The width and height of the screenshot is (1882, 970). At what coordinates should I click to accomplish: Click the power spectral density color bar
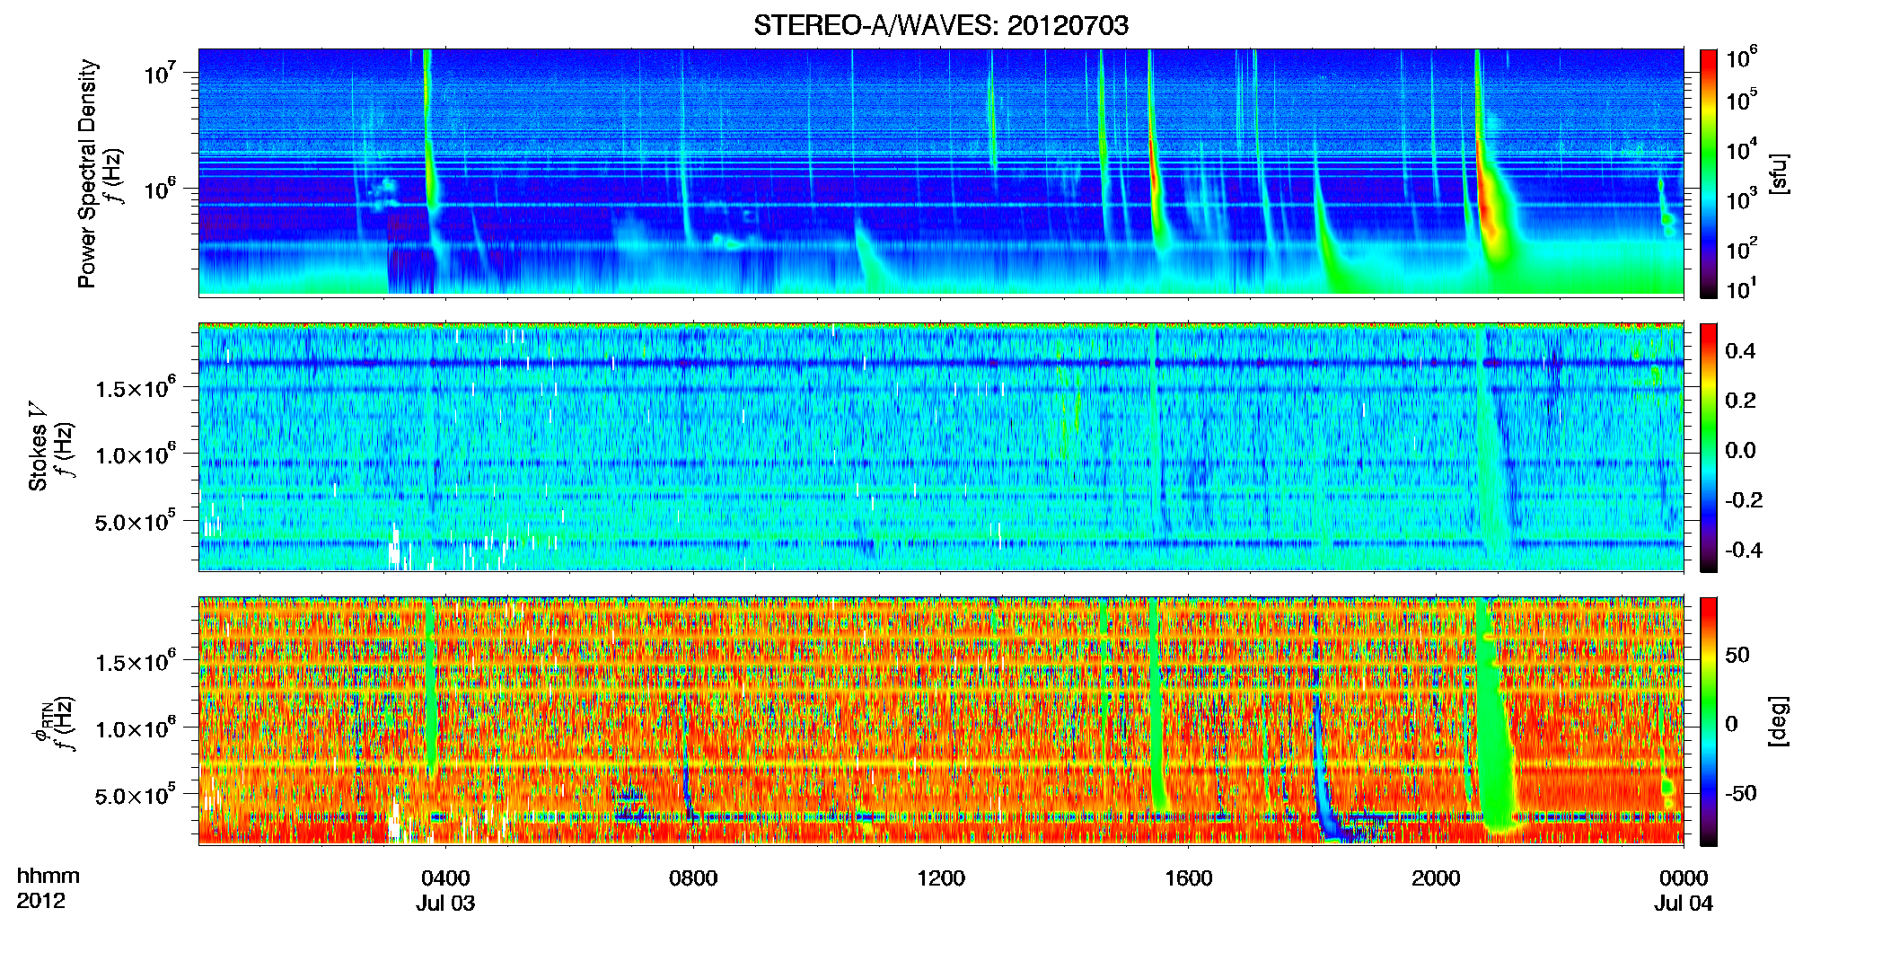point(1709,173)
